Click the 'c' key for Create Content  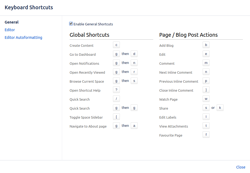point(116,45)
